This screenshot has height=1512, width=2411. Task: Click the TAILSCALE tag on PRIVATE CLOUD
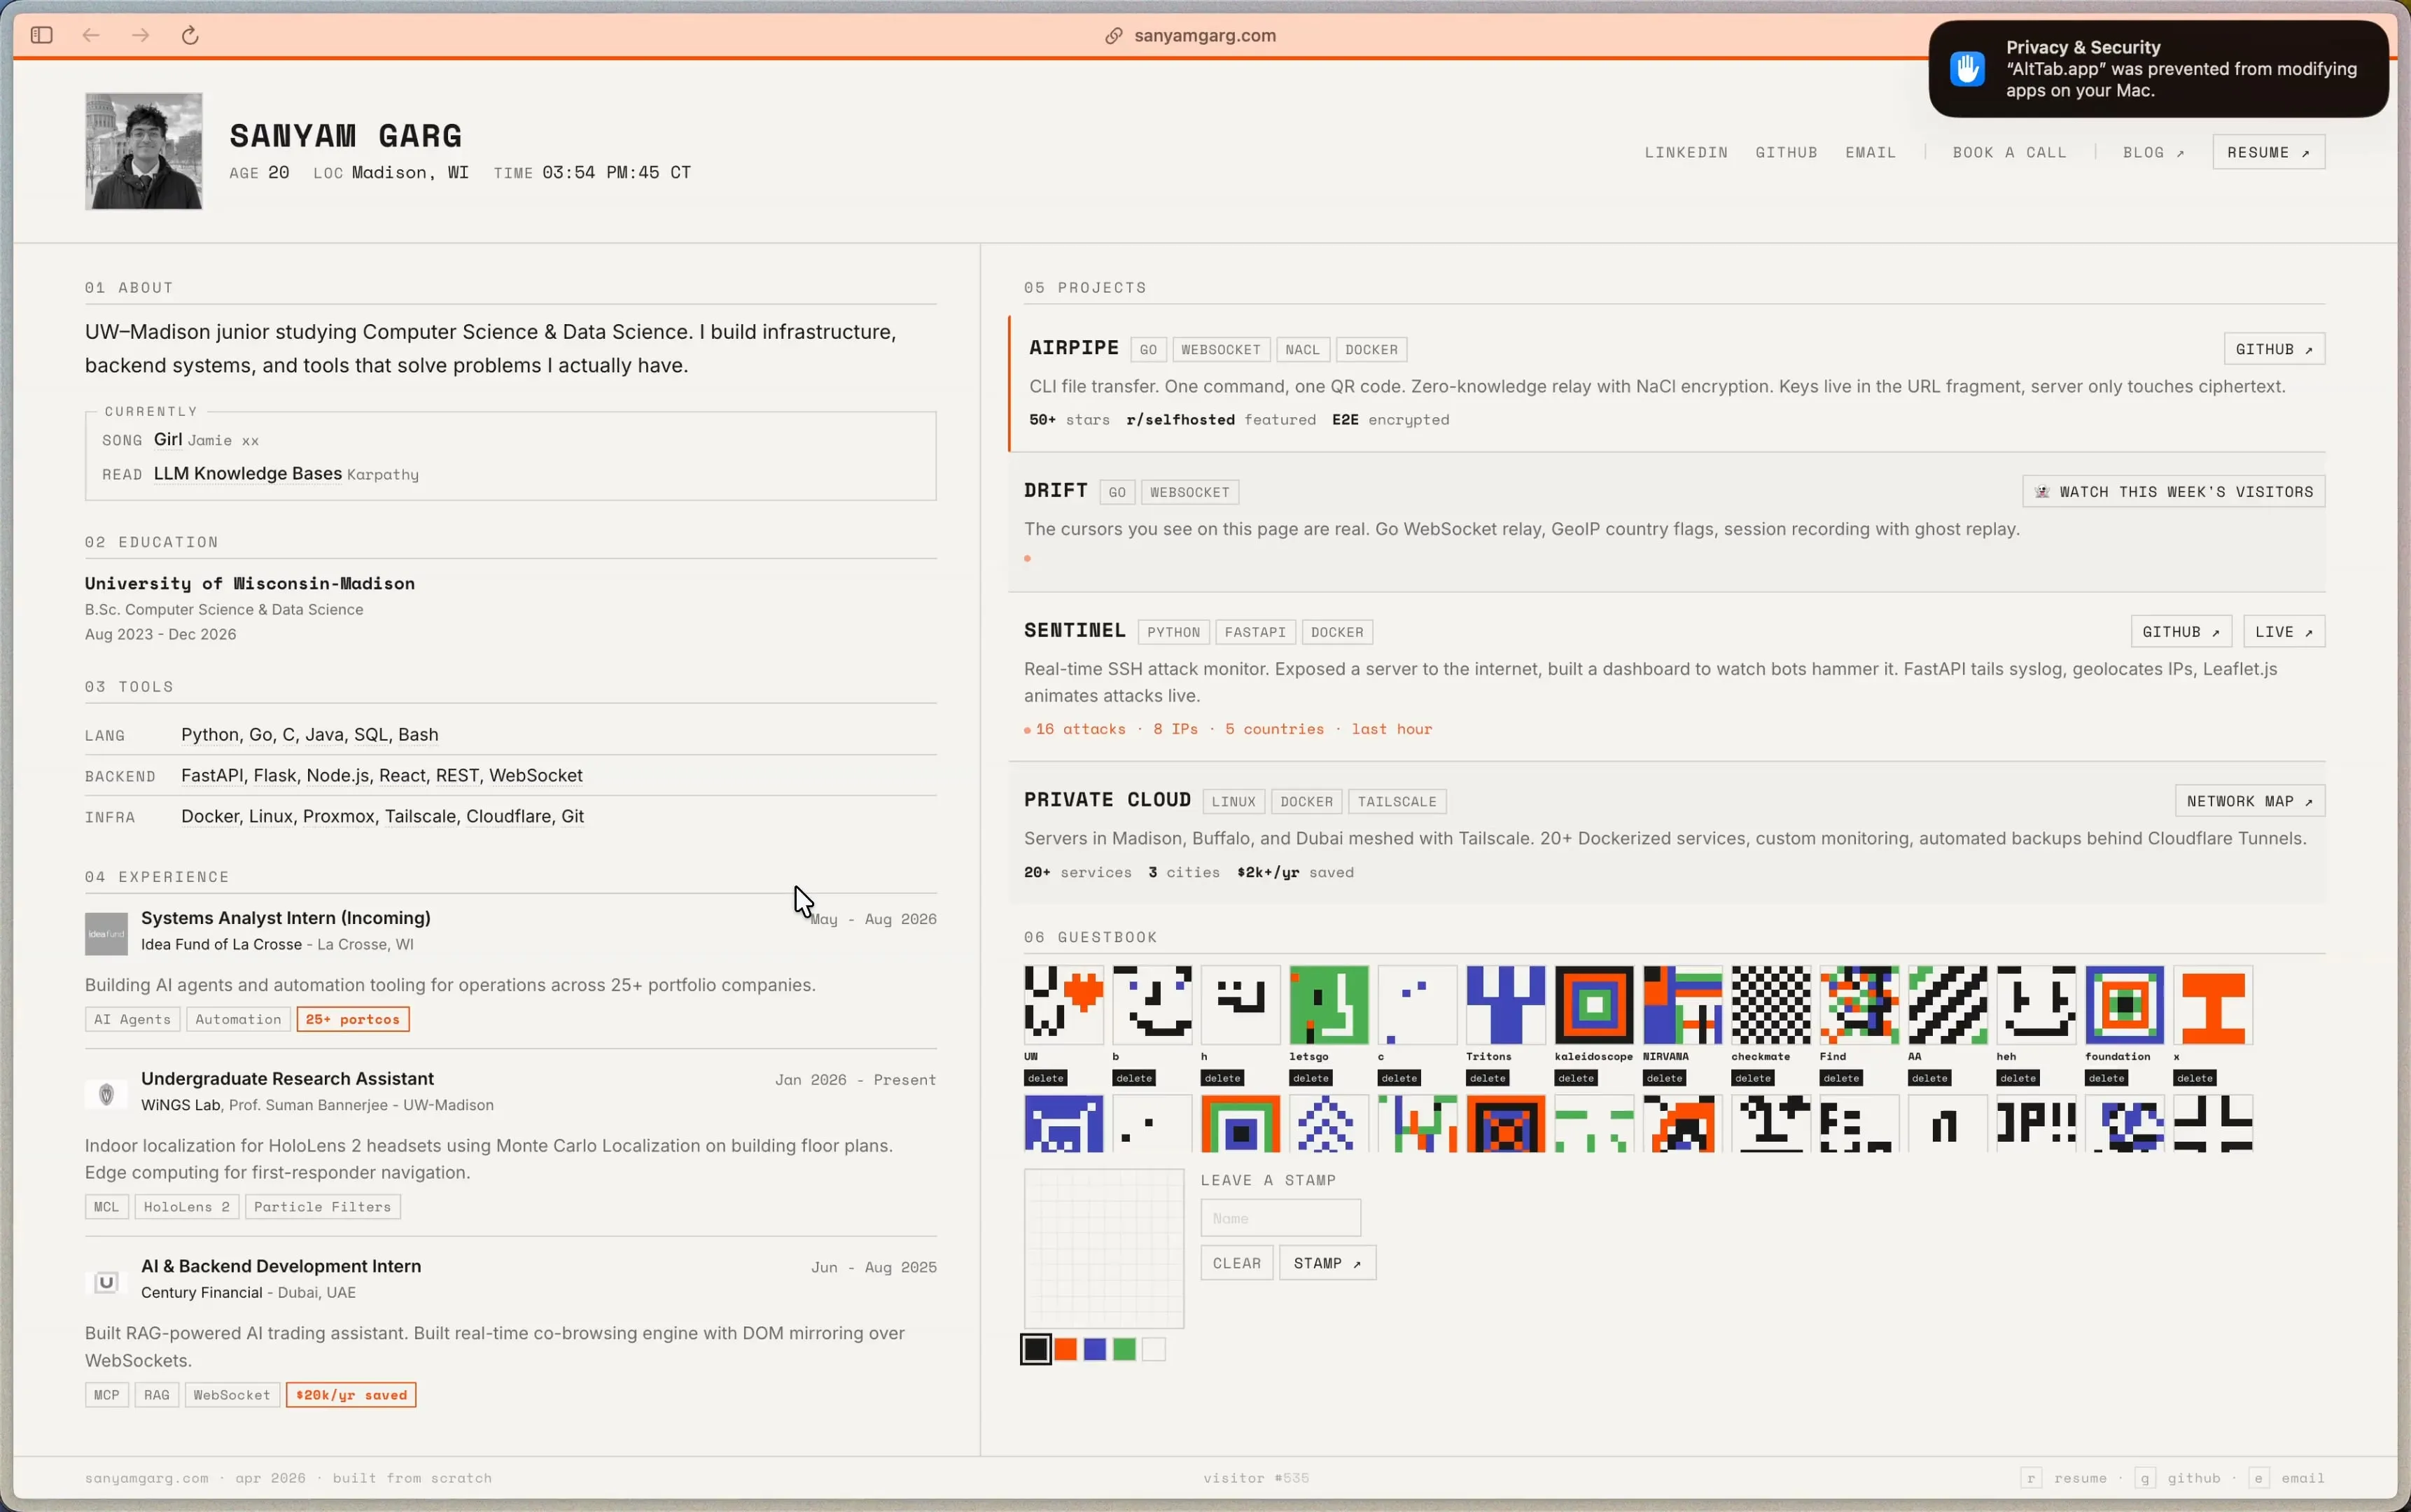click(x=1397, y=802)
